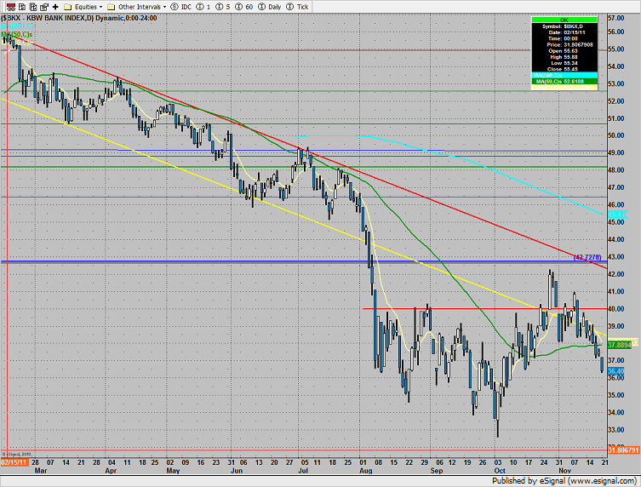Click the blue 36.40 last price marker
This screenshot has height=487, width=641.
tap(615, 371)
